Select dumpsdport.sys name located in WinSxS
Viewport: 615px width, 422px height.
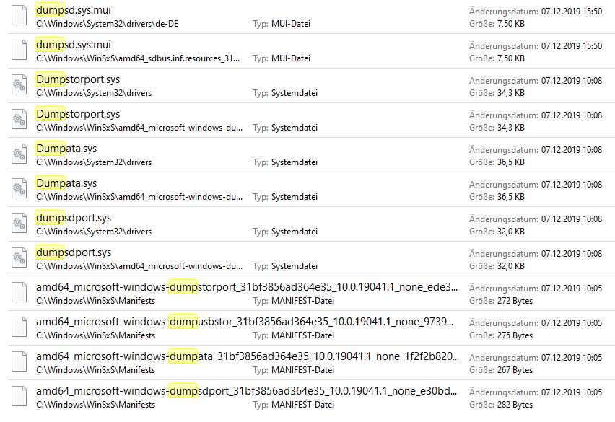tap(74, 252)
